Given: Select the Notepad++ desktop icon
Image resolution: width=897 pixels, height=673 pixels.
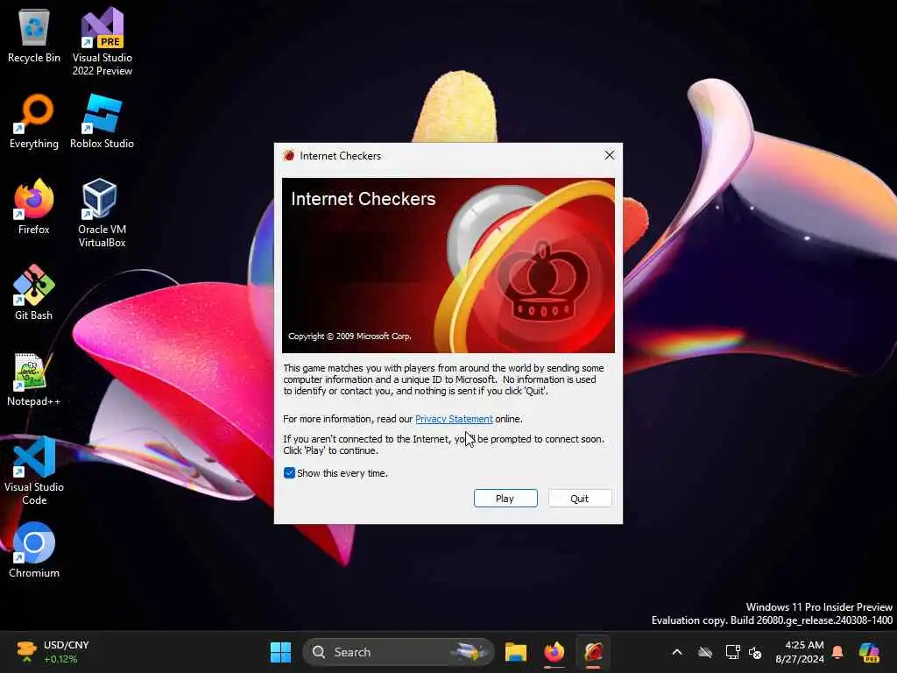Looking at the screenshot, I should click(34, 380).
